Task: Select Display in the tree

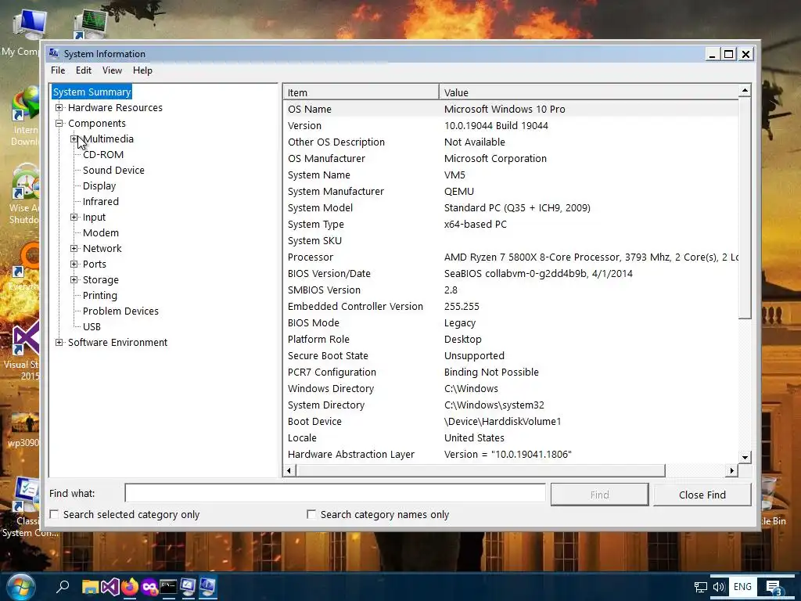Action: [x=99, y=186]
